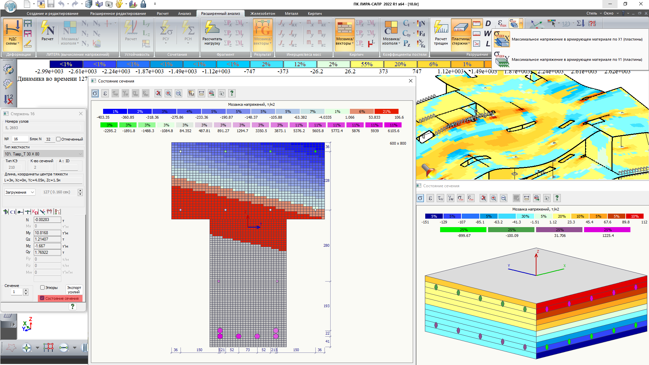Screen dimensions: 649x365
Task: Uncheck the Состояние сечения checkbox
Action: point(42,298)
